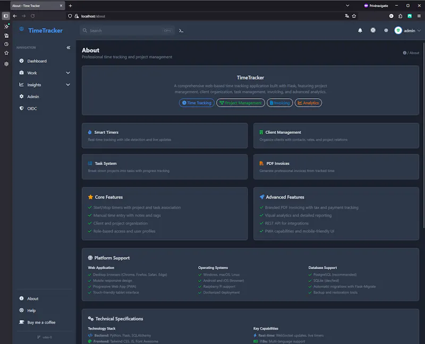Click the coffee mug icon

[21, 322]
